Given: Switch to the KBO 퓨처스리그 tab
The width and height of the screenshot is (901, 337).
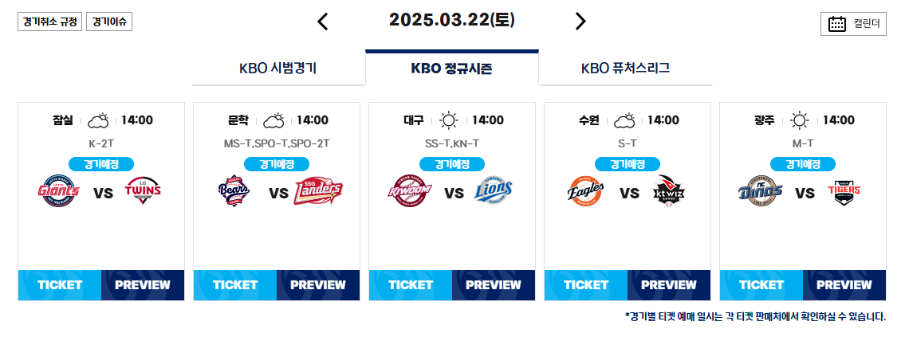Looking at the screenshot, I should (625, 69).
